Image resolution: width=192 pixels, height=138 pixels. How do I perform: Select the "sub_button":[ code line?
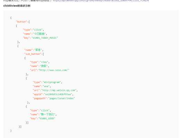click(x=34, y=54)
